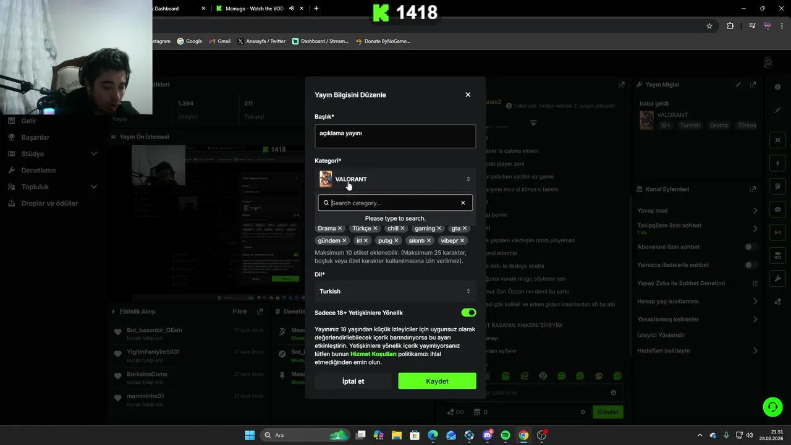Remove the gta tag
The image size is (791, 445).
465,228
